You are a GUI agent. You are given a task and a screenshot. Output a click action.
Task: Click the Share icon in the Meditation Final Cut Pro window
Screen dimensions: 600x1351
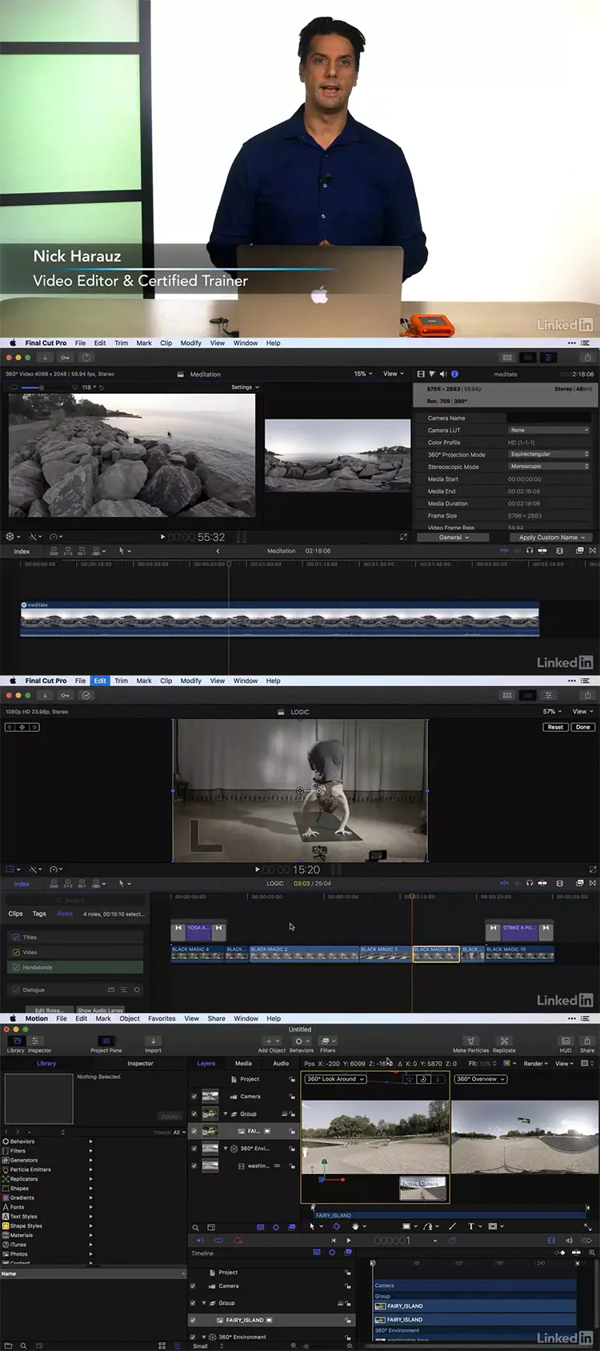coord(587,358)
